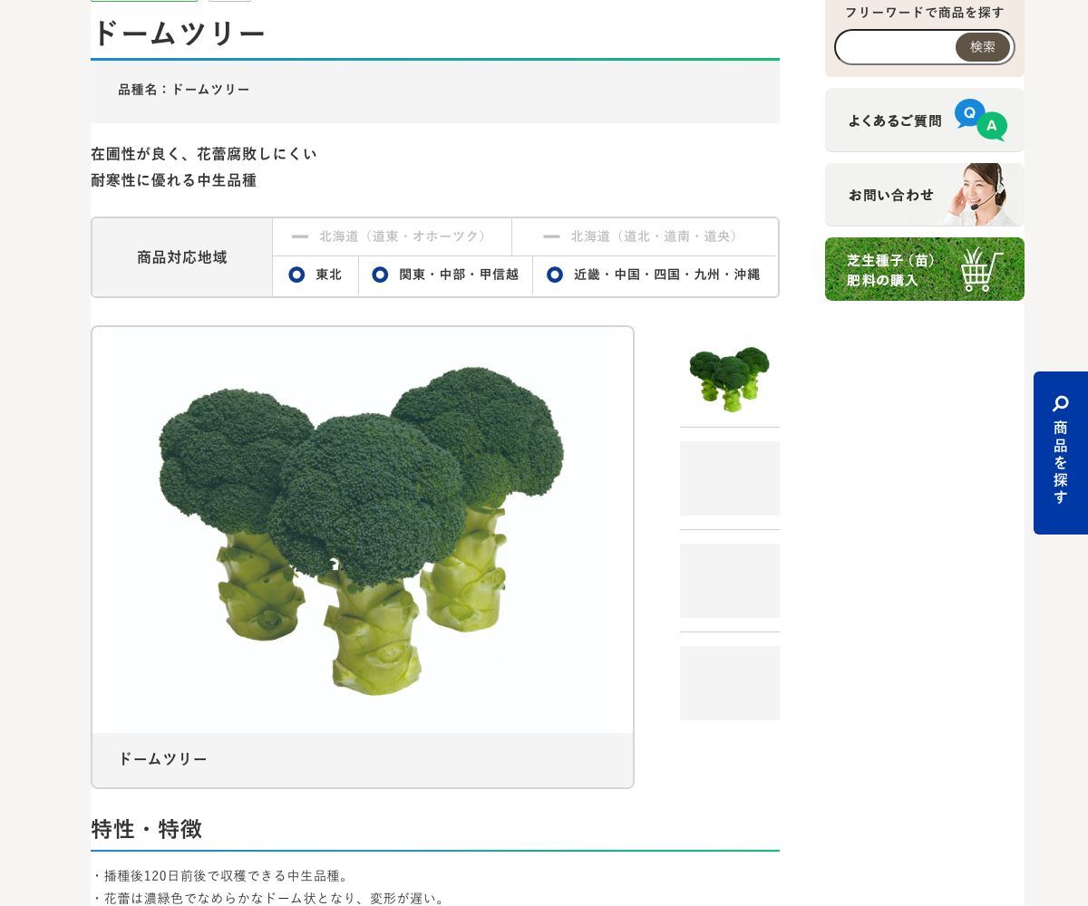The width and height of the screenshot is (1088, 906).
Task: Click the dash marker beside 北海道(道東・オホーツク)
Action: [300, 236]
